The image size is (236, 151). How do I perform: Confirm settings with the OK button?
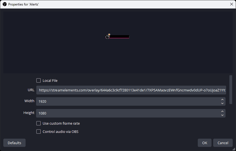pos(204,143)
